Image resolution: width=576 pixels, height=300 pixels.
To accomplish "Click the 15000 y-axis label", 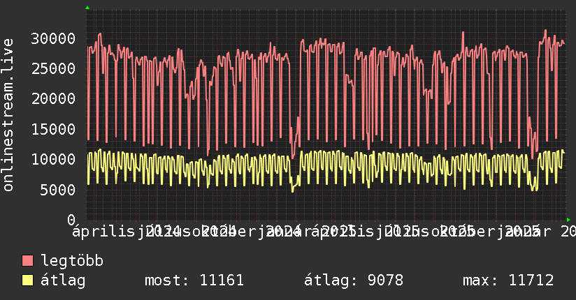I will click(x=53, y=129).
